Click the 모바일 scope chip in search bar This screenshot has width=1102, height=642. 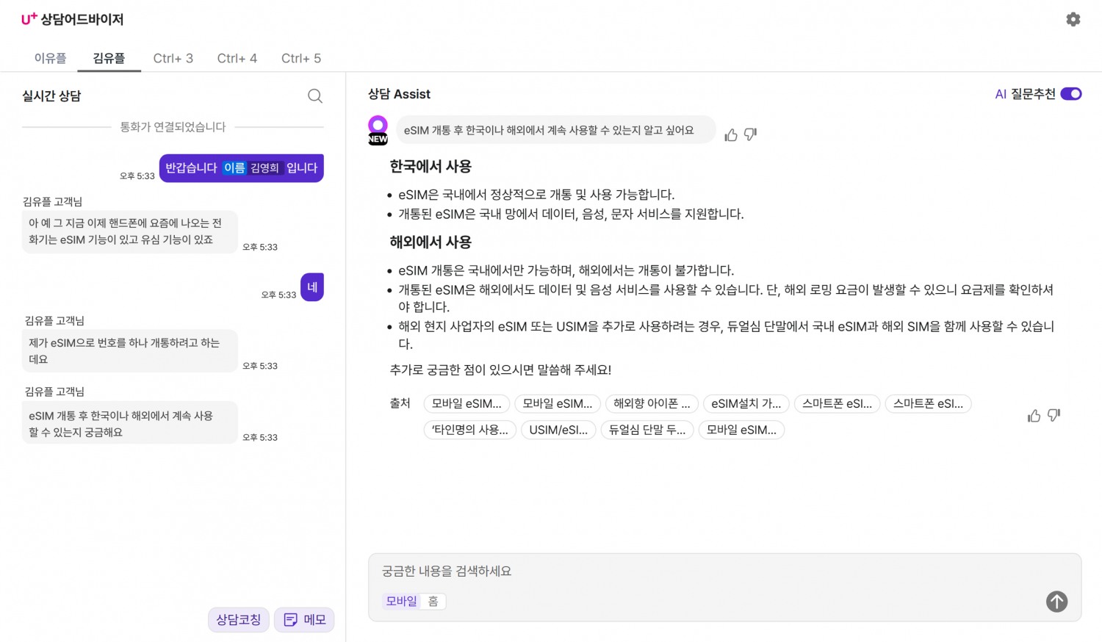[x=401, y=601]
